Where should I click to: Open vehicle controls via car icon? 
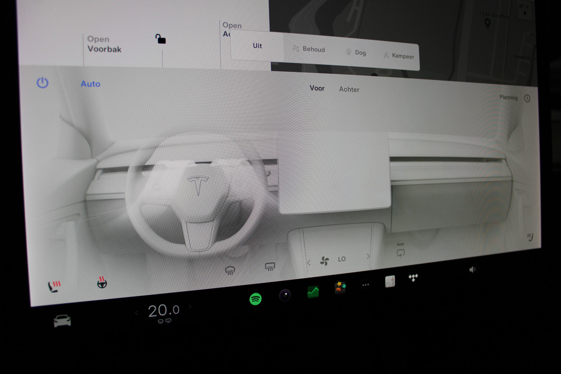(62, 320)
